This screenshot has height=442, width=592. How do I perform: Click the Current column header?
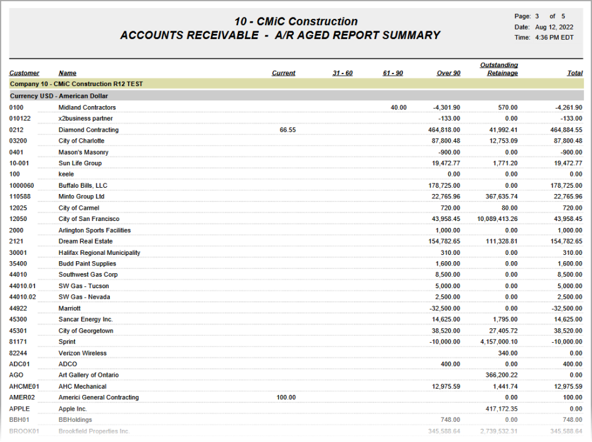click(284, 73)
